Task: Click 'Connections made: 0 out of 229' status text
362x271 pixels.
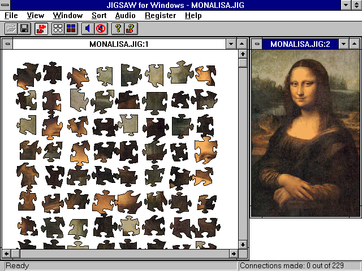Action: (292, 266)
